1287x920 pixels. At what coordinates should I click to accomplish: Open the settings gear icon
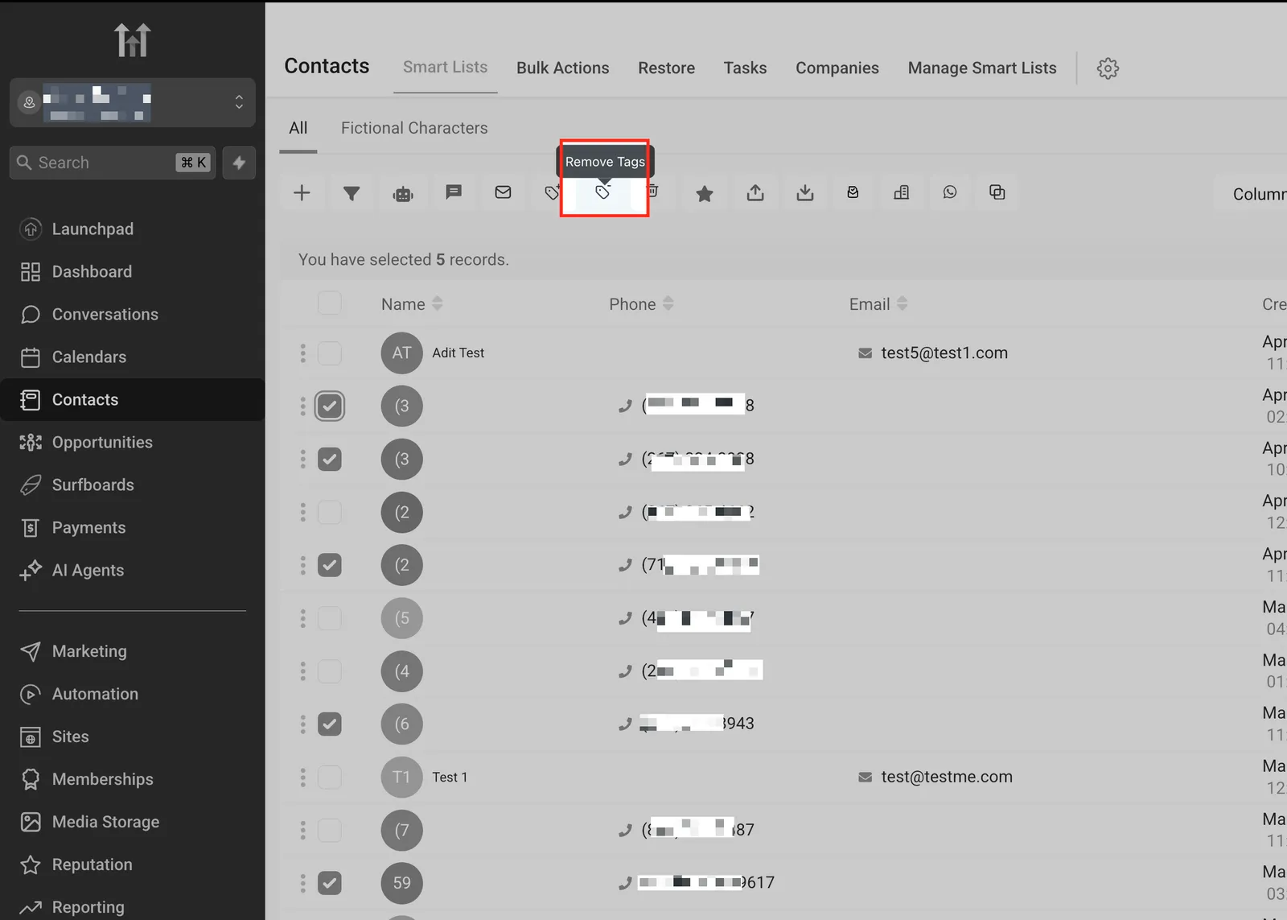click(1108, 68)
